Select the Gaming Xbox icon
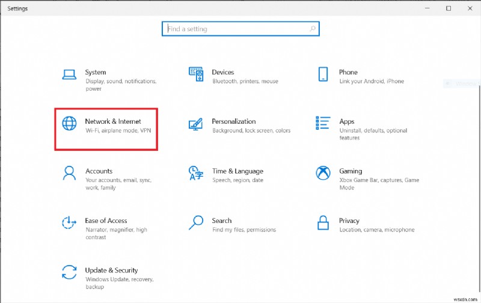The height and width of the screenshot is (303, 481). pyautogui.click(x=323, y=173)
